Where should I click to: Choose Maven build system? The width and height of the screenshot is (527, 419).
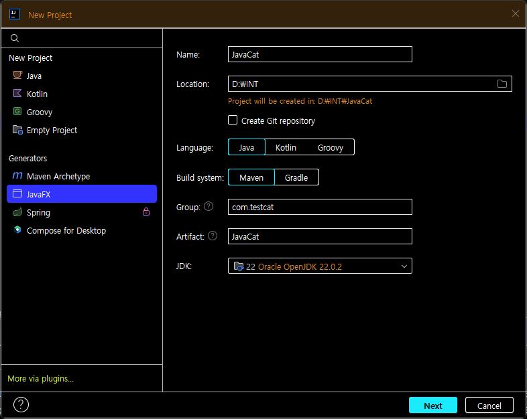click(251, 177)
